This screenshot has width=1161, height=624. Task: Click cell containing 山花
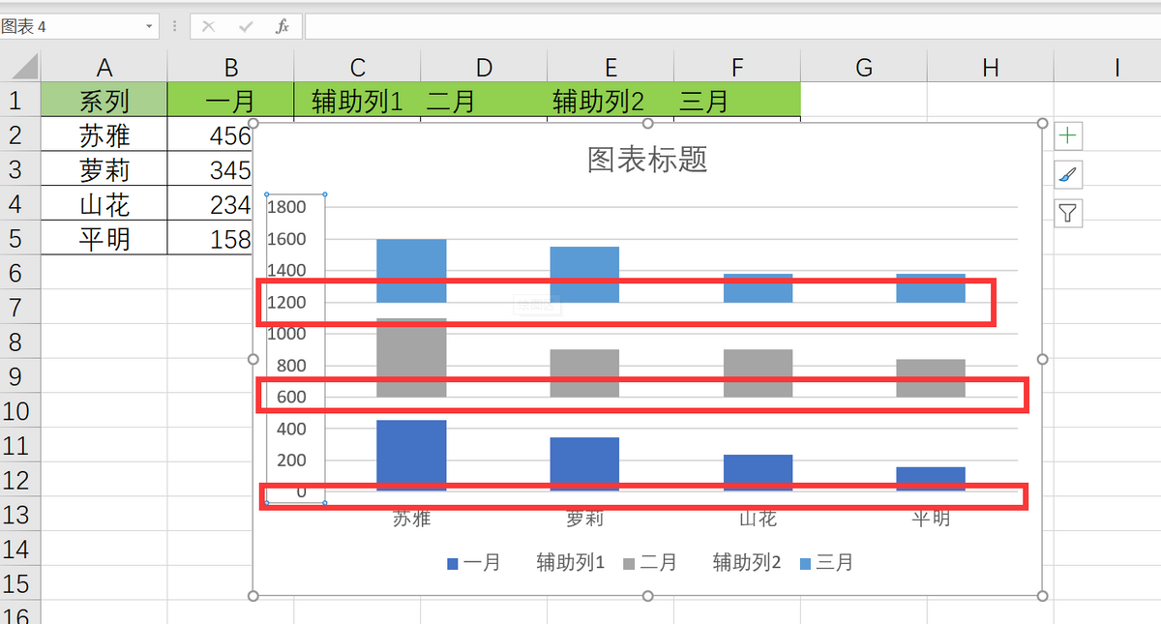[x=104, y=204]
